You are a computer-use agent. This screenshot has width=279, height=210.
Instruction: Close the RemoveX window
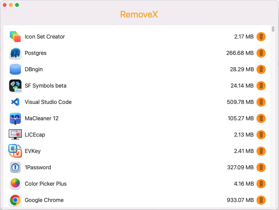[x=5, y=5]
